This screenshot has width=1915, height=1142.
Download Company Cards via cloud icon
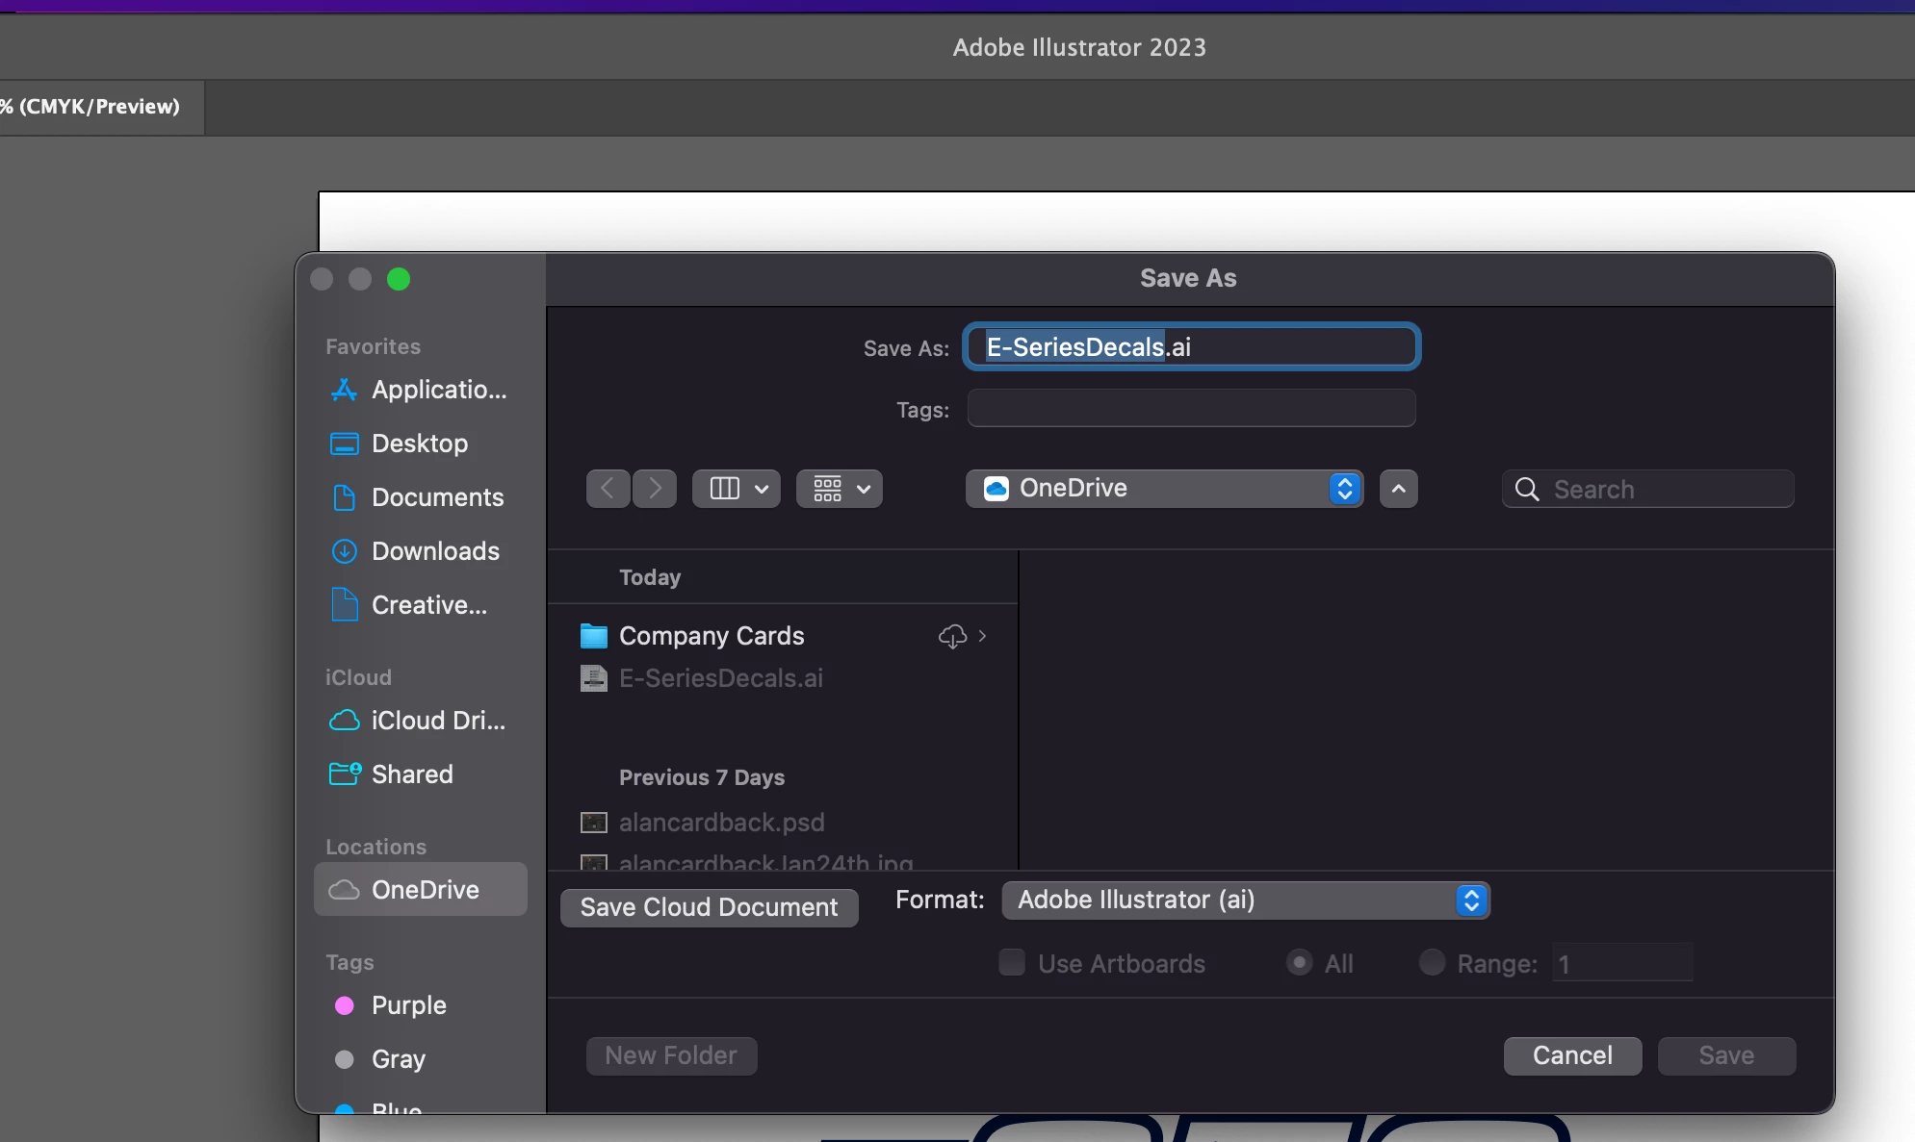(x=952, y=636)
